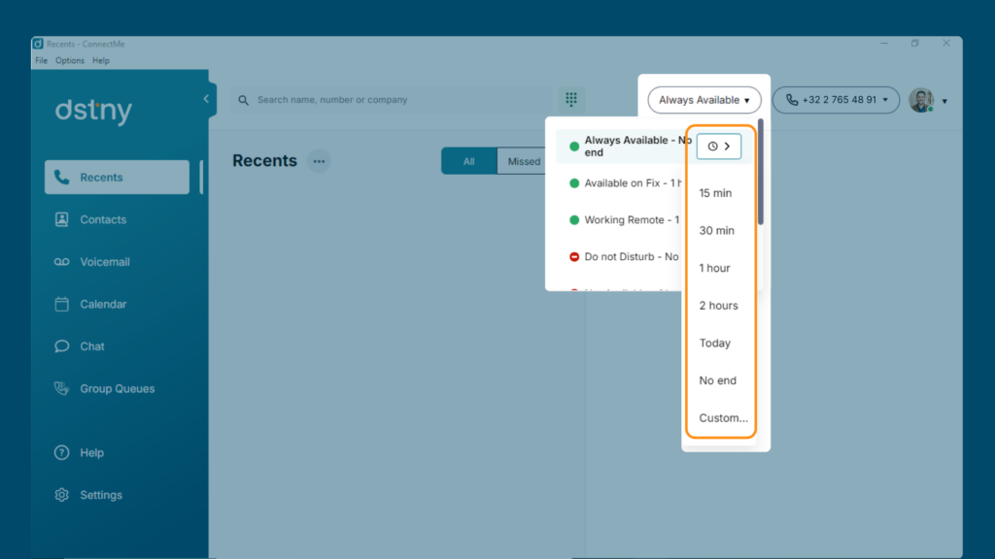
Task: Click the status list scrollbar
Action: point(760,172)
